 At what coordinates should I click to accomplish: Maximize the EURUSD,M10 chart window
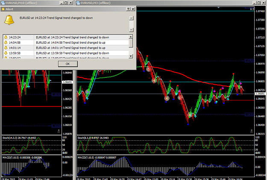[66, 3]
